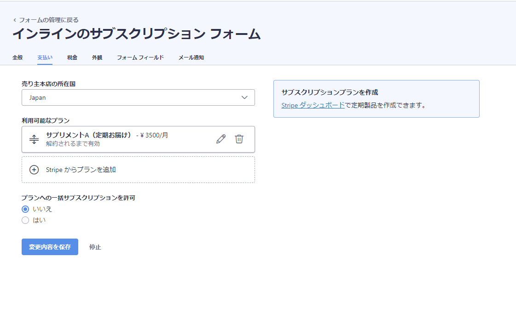Switch to the 全般 tab
Screen dimensions: 516x325
[17, 57]
